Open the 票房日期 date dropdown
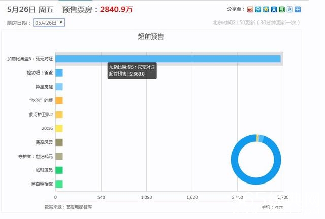The image size is (325, 219). (x=49, y=22)
